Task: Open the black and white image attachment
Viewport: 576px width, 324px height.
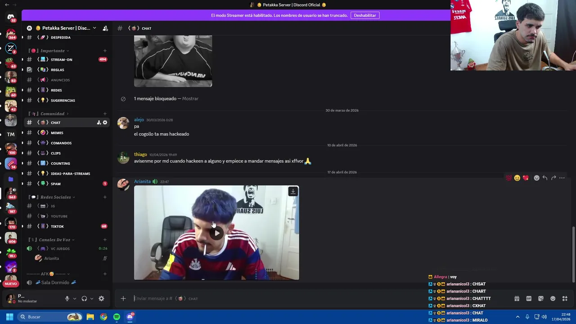Action: point(173,61)
